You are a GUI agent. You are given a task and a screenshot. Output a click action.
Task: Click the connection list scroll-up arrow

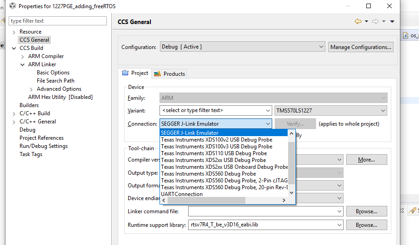click(292, 133)
